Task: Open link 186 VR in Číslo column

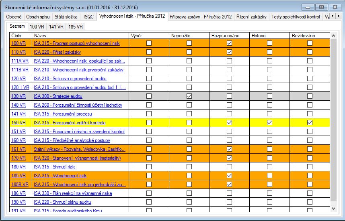Action: click(18, 193)
